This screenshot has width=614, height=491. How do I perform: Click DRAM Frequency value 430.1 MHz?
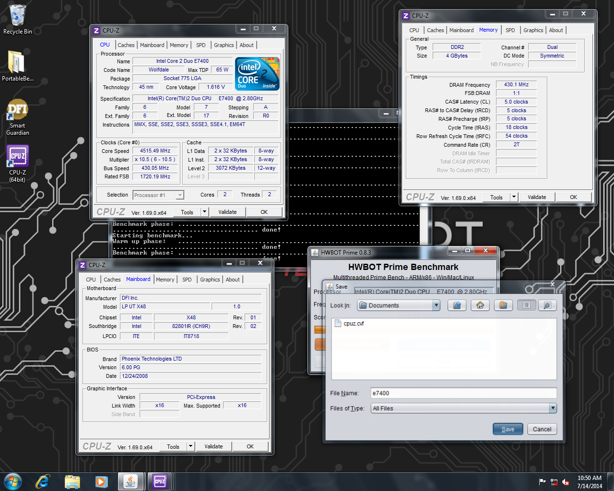tap(516, 84)
